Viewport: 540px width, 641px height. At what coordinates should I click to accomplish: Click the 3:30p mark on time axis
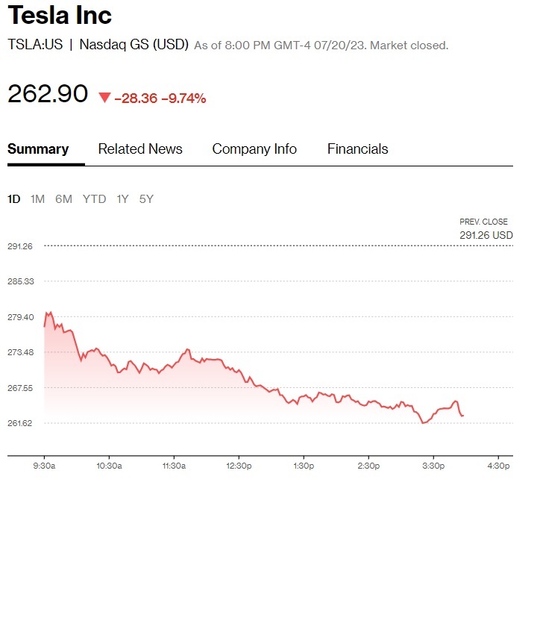[433, 466]
